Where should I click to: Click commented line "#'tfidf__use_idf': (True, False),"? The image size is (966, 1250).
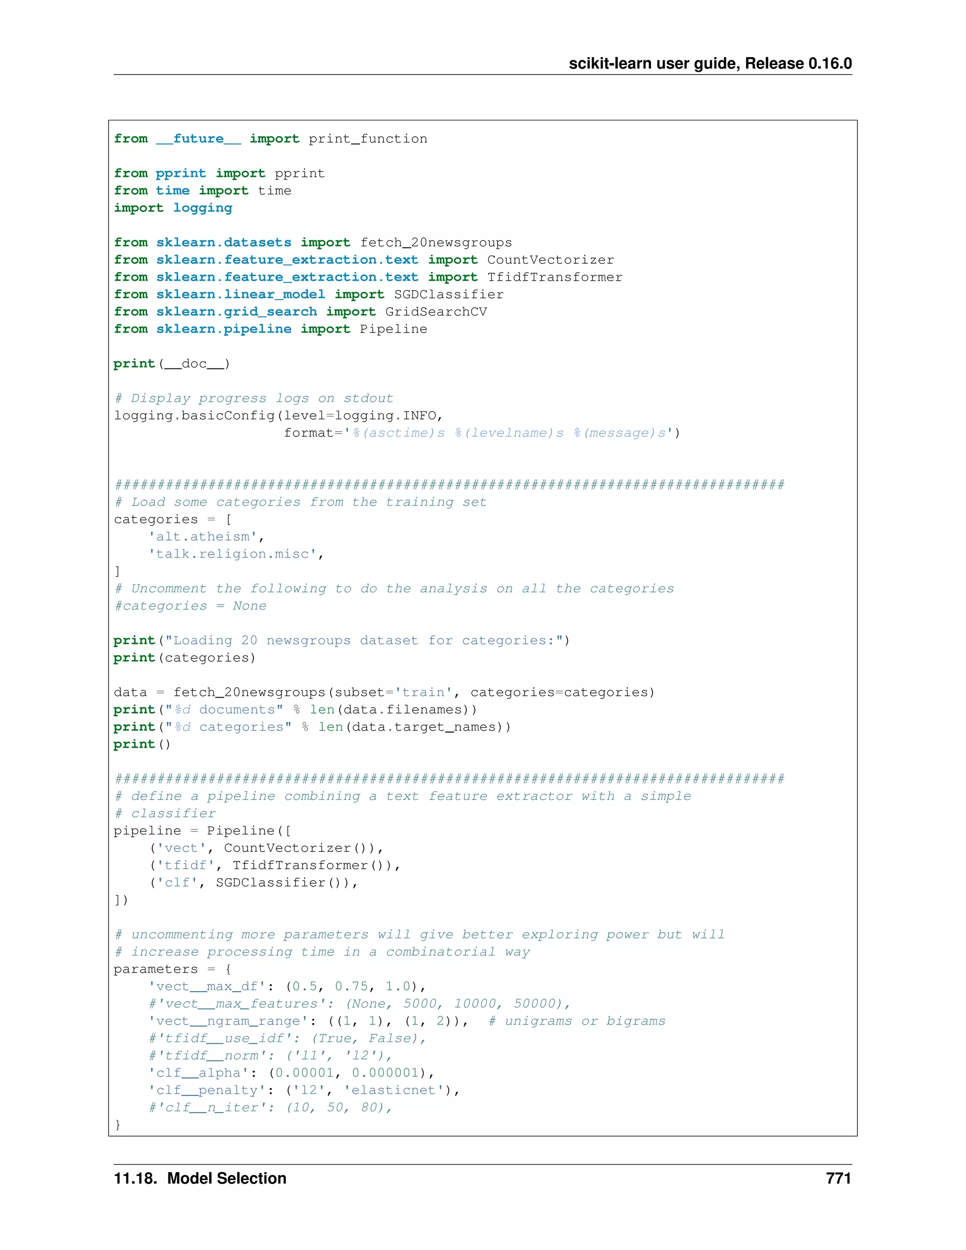(x=287, y=1039)
